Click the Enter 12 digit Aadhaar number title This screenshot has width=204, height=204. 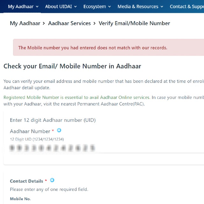click(x=53, y=120)
